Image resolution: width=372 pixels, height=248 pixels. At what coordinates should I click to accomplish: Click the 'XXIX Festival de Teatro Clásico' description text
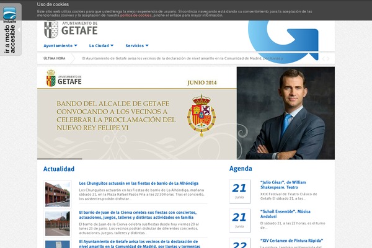(x=288, y=197)
